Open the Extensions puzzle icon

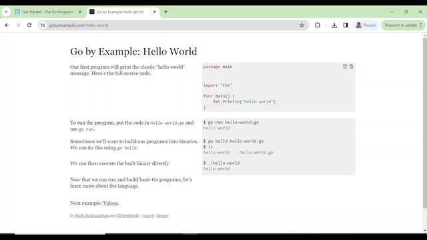coord(318,25)
